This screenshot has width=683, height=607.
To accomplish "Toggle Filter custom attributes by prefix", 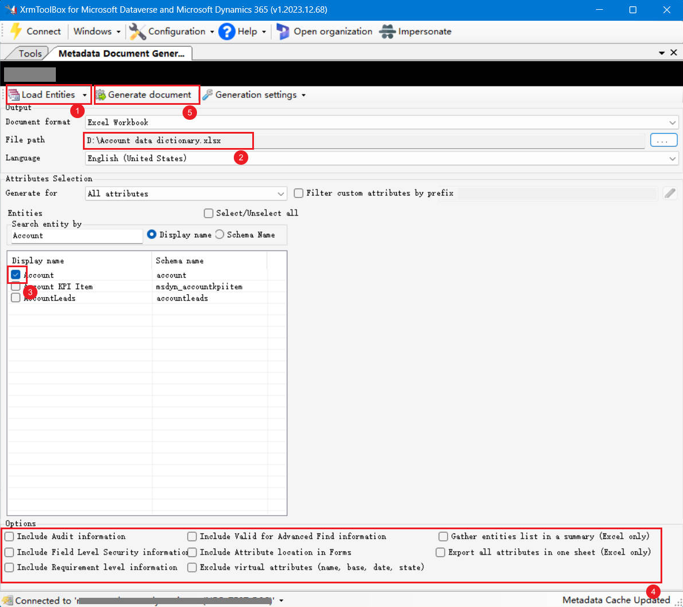I will tap(298, 192).
